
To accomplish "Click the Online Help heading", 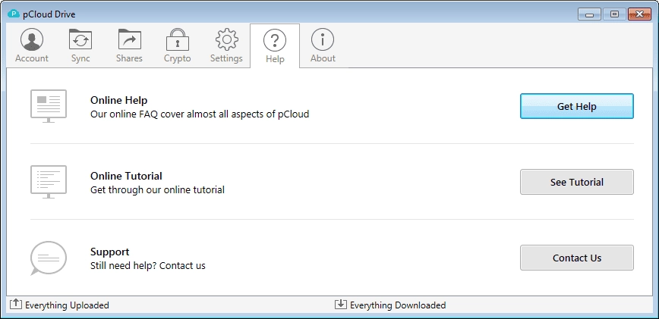I will click(x=119, y=100).
